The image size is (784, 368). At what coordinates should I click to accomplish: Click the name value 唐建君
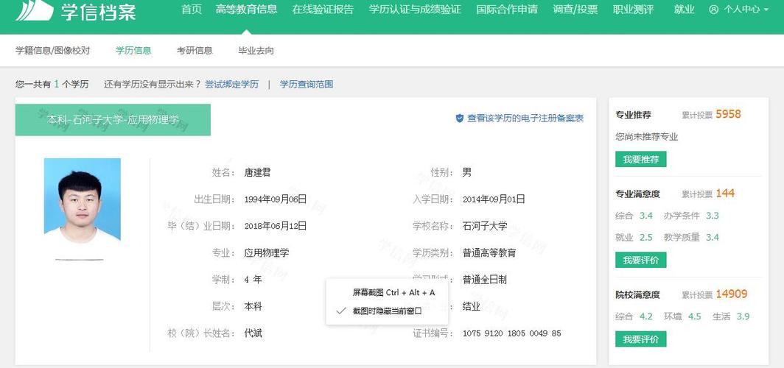[257, 173]
